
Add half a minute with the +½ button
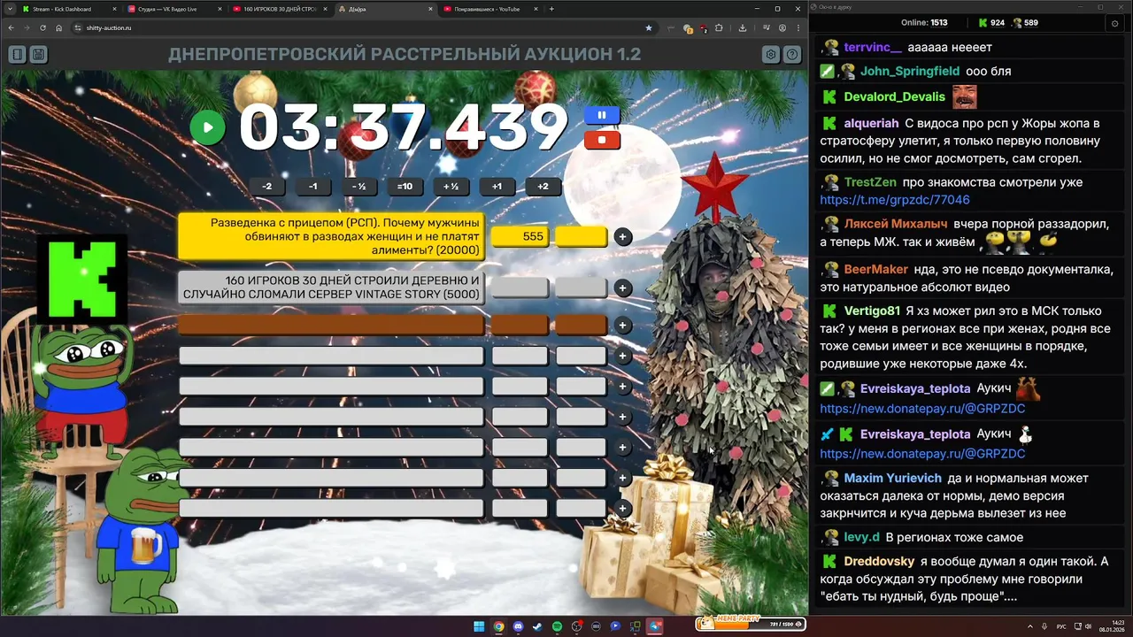pyautogui.click(x=451, y=187)
